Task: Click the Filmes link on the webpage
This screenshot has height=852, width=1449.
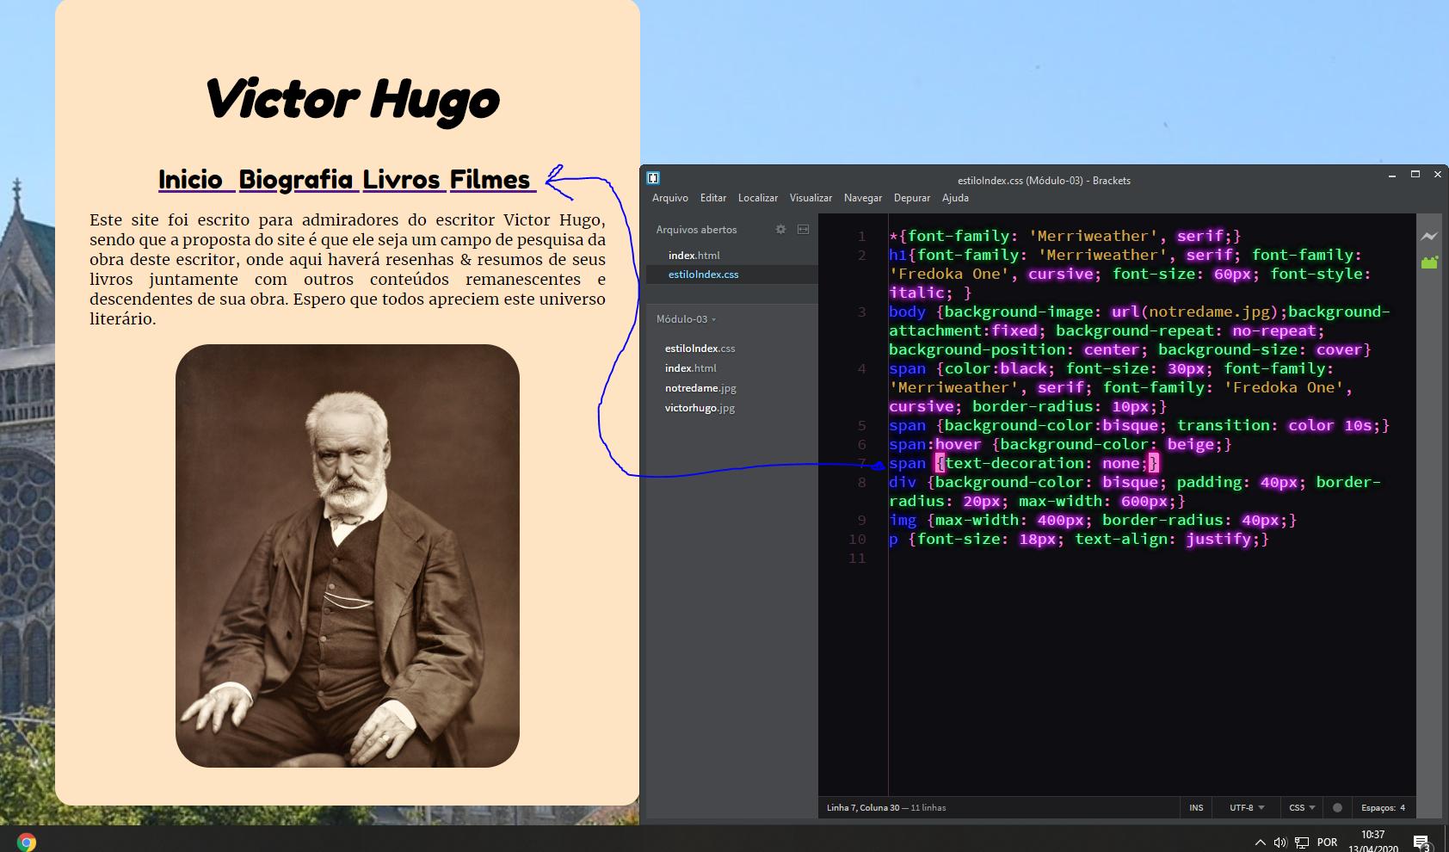Action: [490, 179]
